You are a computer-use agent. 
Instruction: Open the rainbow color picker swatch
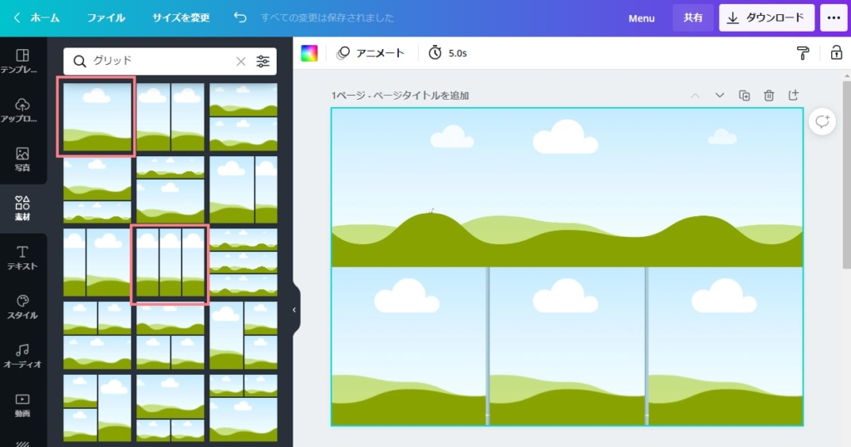(309, 53)
